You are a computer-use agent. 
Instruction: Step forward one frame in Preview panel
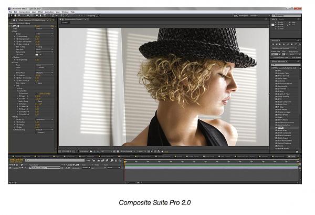[x=283, y=44]
